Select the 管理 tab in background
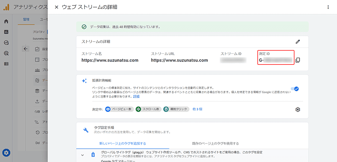This screenshot has height=162, width=337. 26,19
